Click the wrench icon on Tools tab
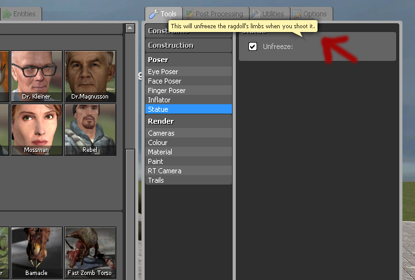The image size is (415, 280). click(x=153, y=14)
